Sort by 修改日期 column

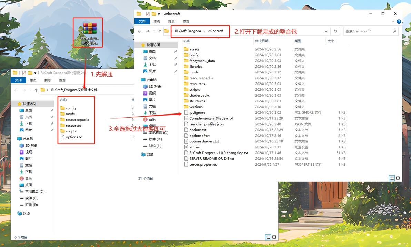(262, 41)
